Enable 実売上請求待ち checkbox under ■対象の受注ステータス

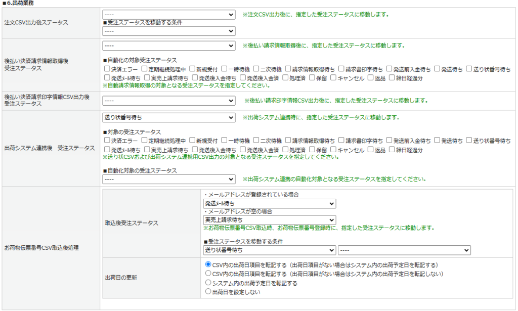[x=147, y=150]
